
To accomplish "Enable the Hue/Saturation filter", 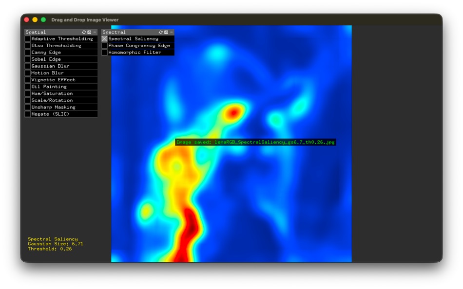I will 28,93.
